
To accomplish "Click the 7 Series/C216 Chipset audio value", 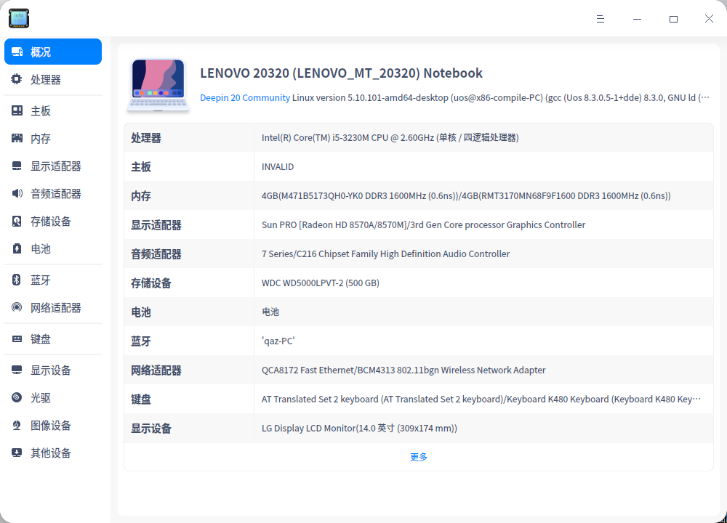I will pyautogui.click(x=386, y=254).
